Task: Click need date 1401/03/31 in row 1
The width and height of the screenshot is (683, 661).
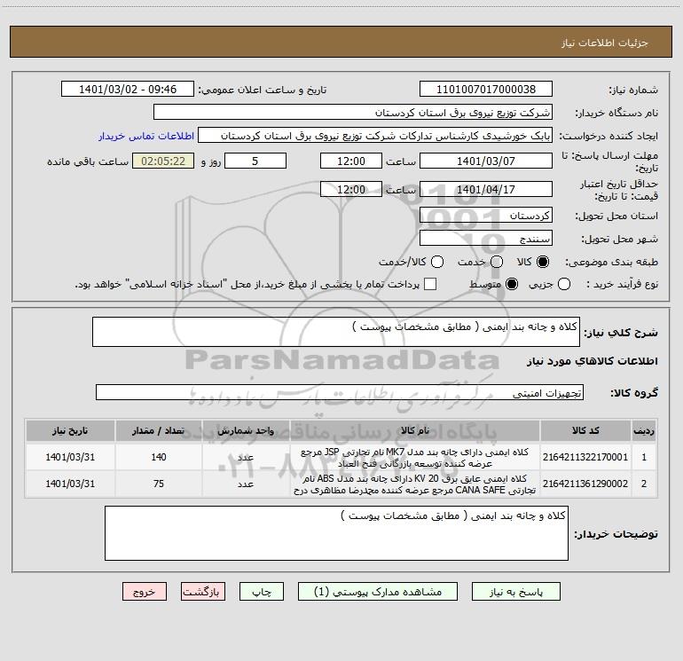Action: pyautogui.click(x=70, y=457)
